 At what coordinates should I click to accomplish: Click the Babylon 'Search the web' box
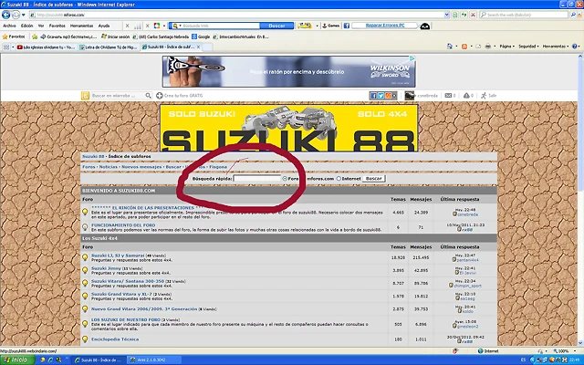[524, 15]
